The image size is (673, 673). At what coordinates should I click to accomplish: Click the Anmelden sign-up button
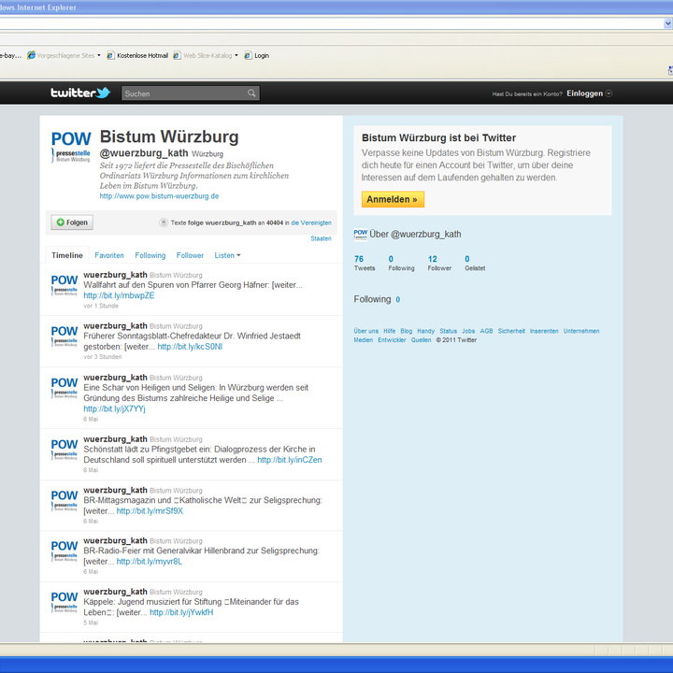393,199
